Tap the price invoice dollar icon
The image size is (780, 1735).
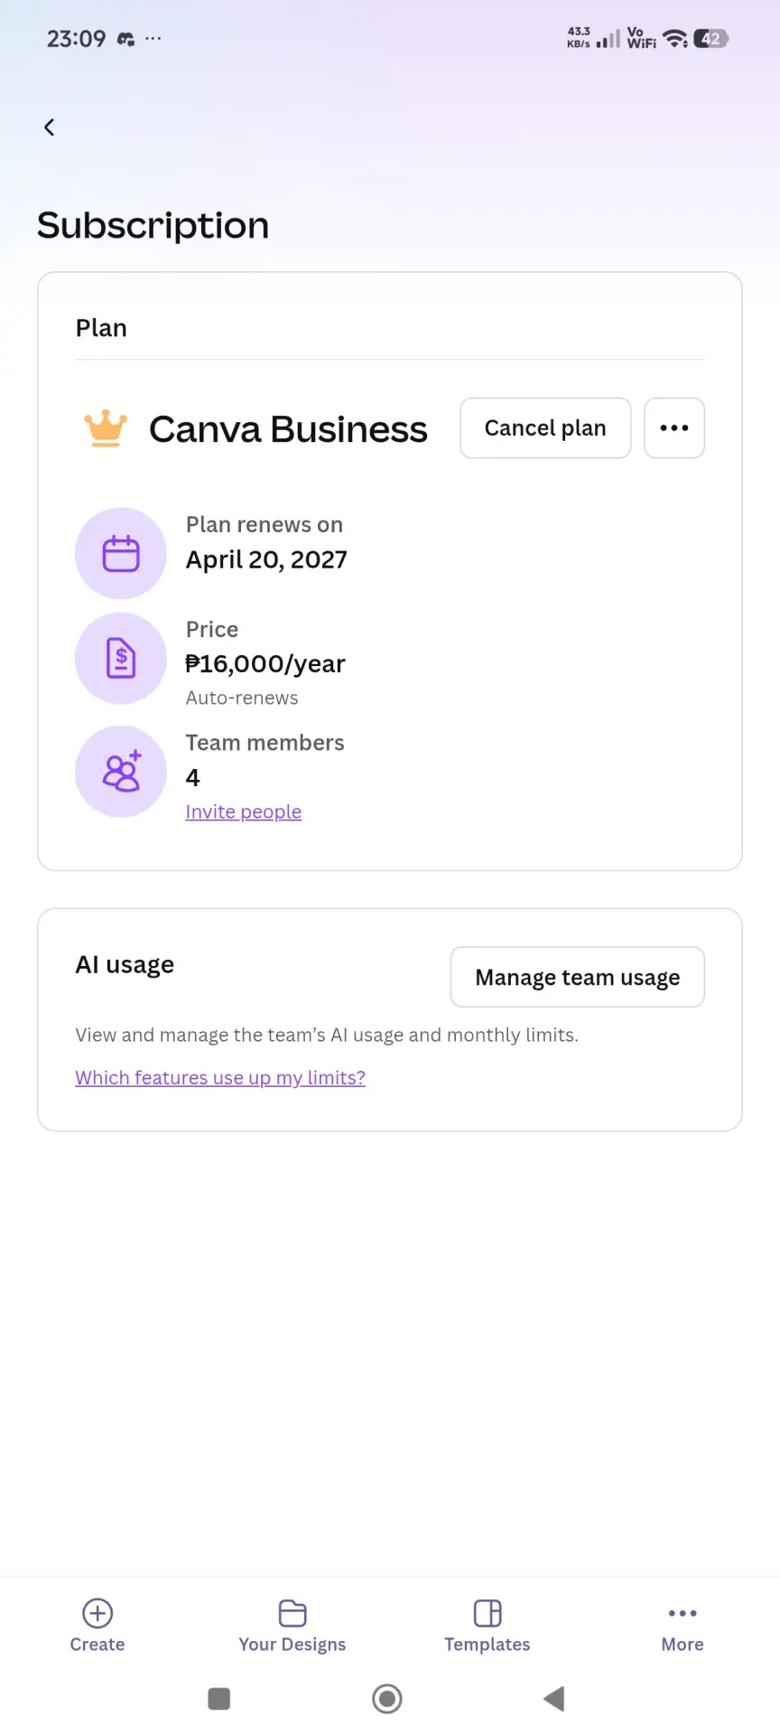coord(121,658)
